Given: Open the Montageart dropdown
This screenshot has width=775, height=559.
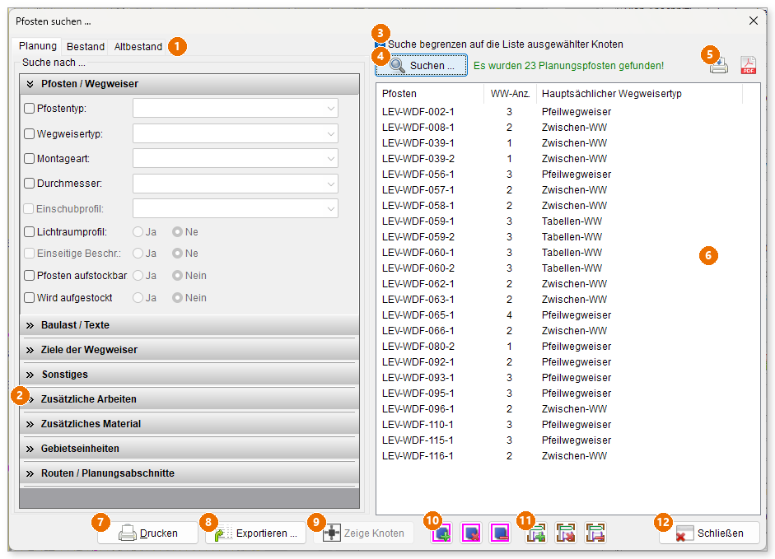Looking at the screenshot, I should [236, 159].
